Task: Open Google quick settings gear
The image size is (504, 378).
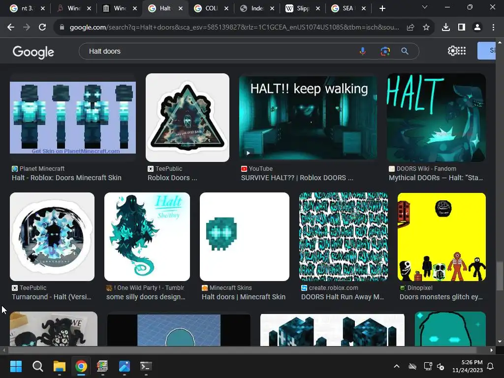Action: [x=452, y=51]
